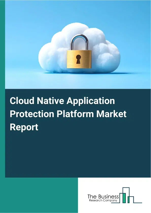Image resolution: width=151 pixels, height=213 pixels.
Task: Click the 'Research Company' logo text
Action: coord(103,201)
